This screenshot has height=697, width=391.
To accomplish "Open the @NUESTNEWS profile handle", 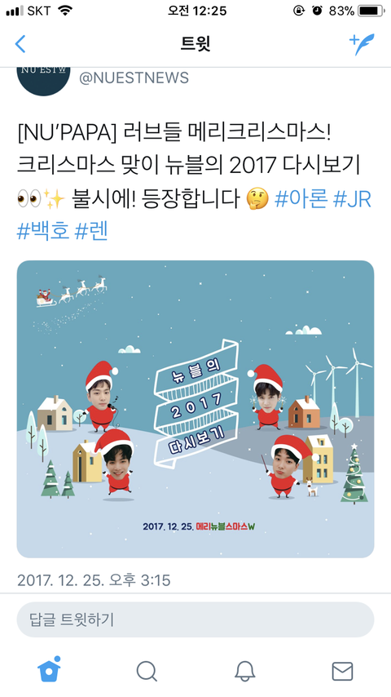I will (134, 78).
